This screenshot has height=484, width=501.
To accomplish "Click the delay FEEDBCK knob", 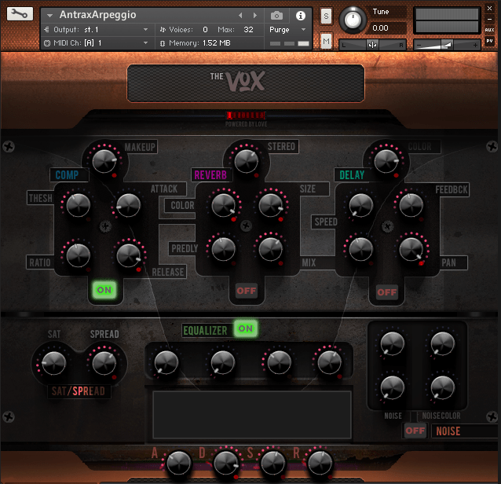I will [411, 205].
